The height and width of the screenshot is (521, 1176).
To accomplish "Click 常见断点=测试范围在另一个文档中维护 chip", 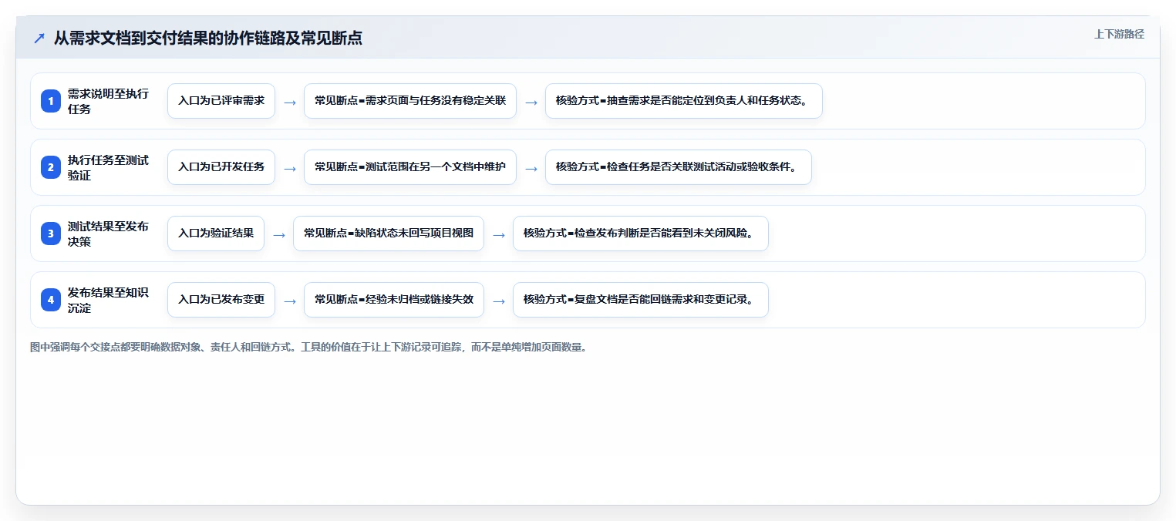I will tap(410, 167).
